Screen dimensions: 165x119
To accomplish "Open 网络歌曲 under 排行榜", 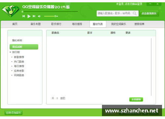I will [19, 75].
